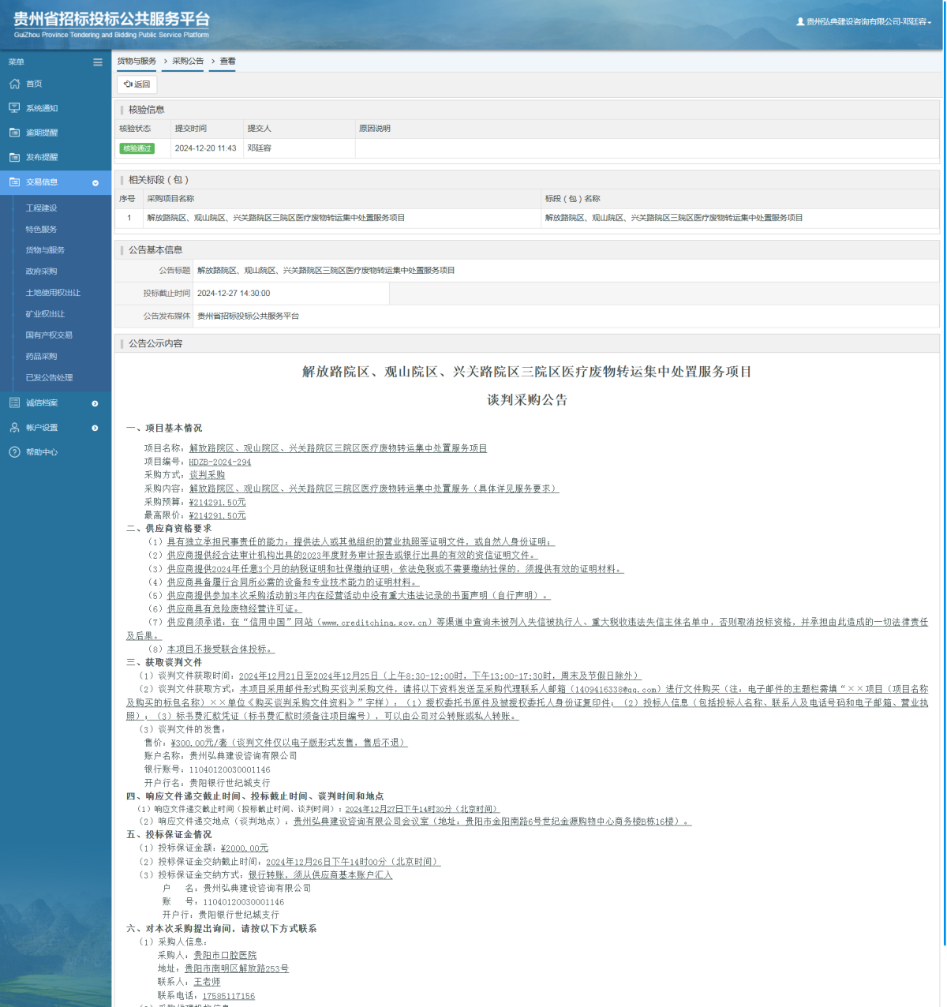Select 已发公告处理 from the sidebar menu
Screen dimensions: 947x1007
point(48,377)
